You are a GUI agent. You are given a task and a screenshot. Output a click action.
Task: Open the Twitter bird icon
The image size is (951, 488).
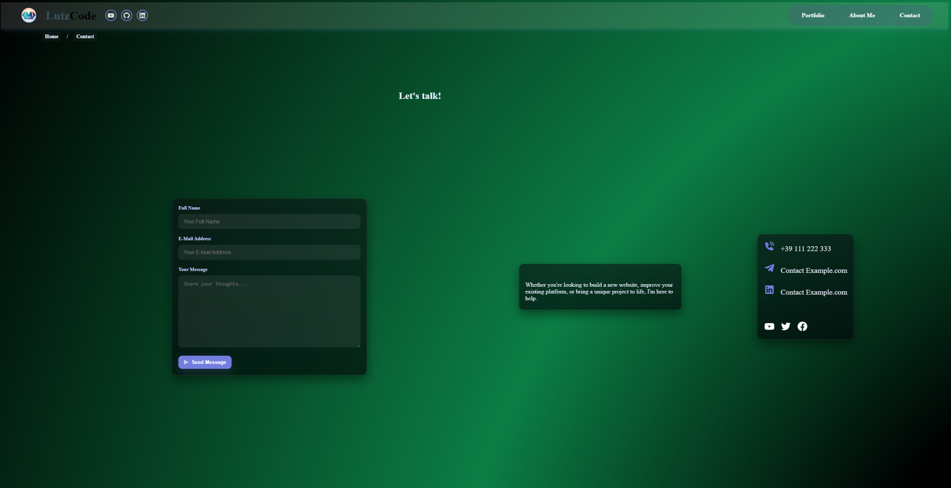[x=786, y=326]
